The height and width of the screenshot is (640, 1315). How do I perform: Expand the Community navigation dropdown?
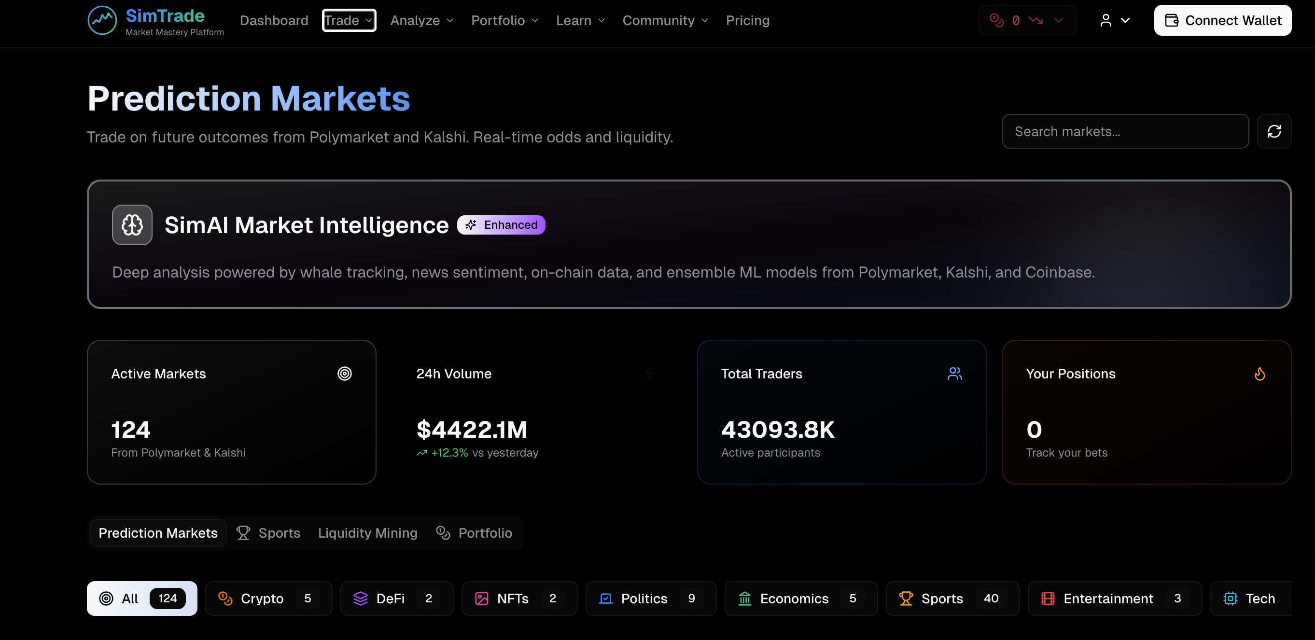click(665, 20)
